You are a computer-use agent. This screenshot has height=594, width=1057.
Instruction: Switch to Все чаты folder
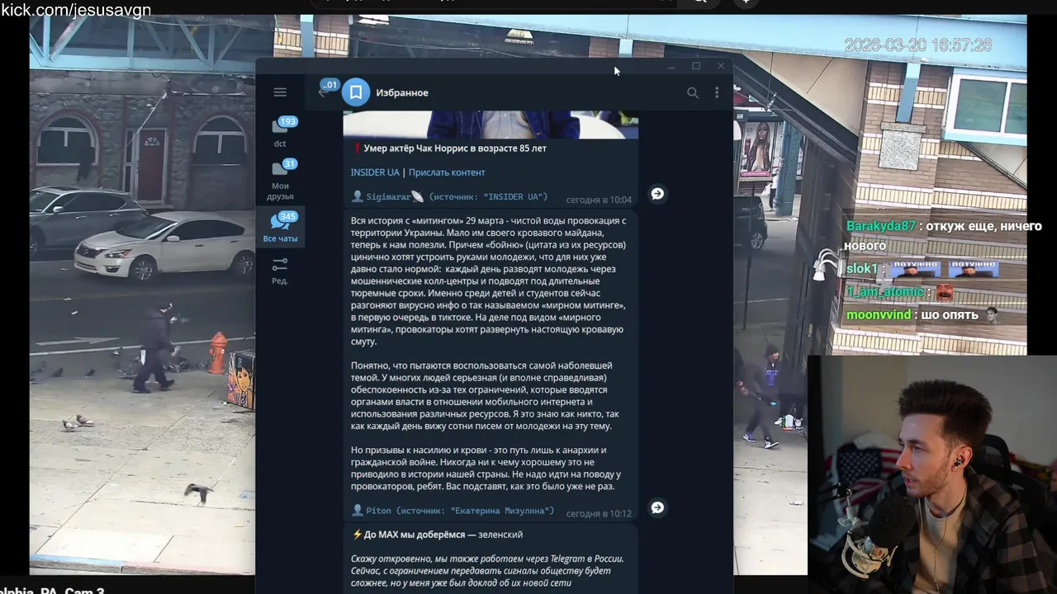280,227
